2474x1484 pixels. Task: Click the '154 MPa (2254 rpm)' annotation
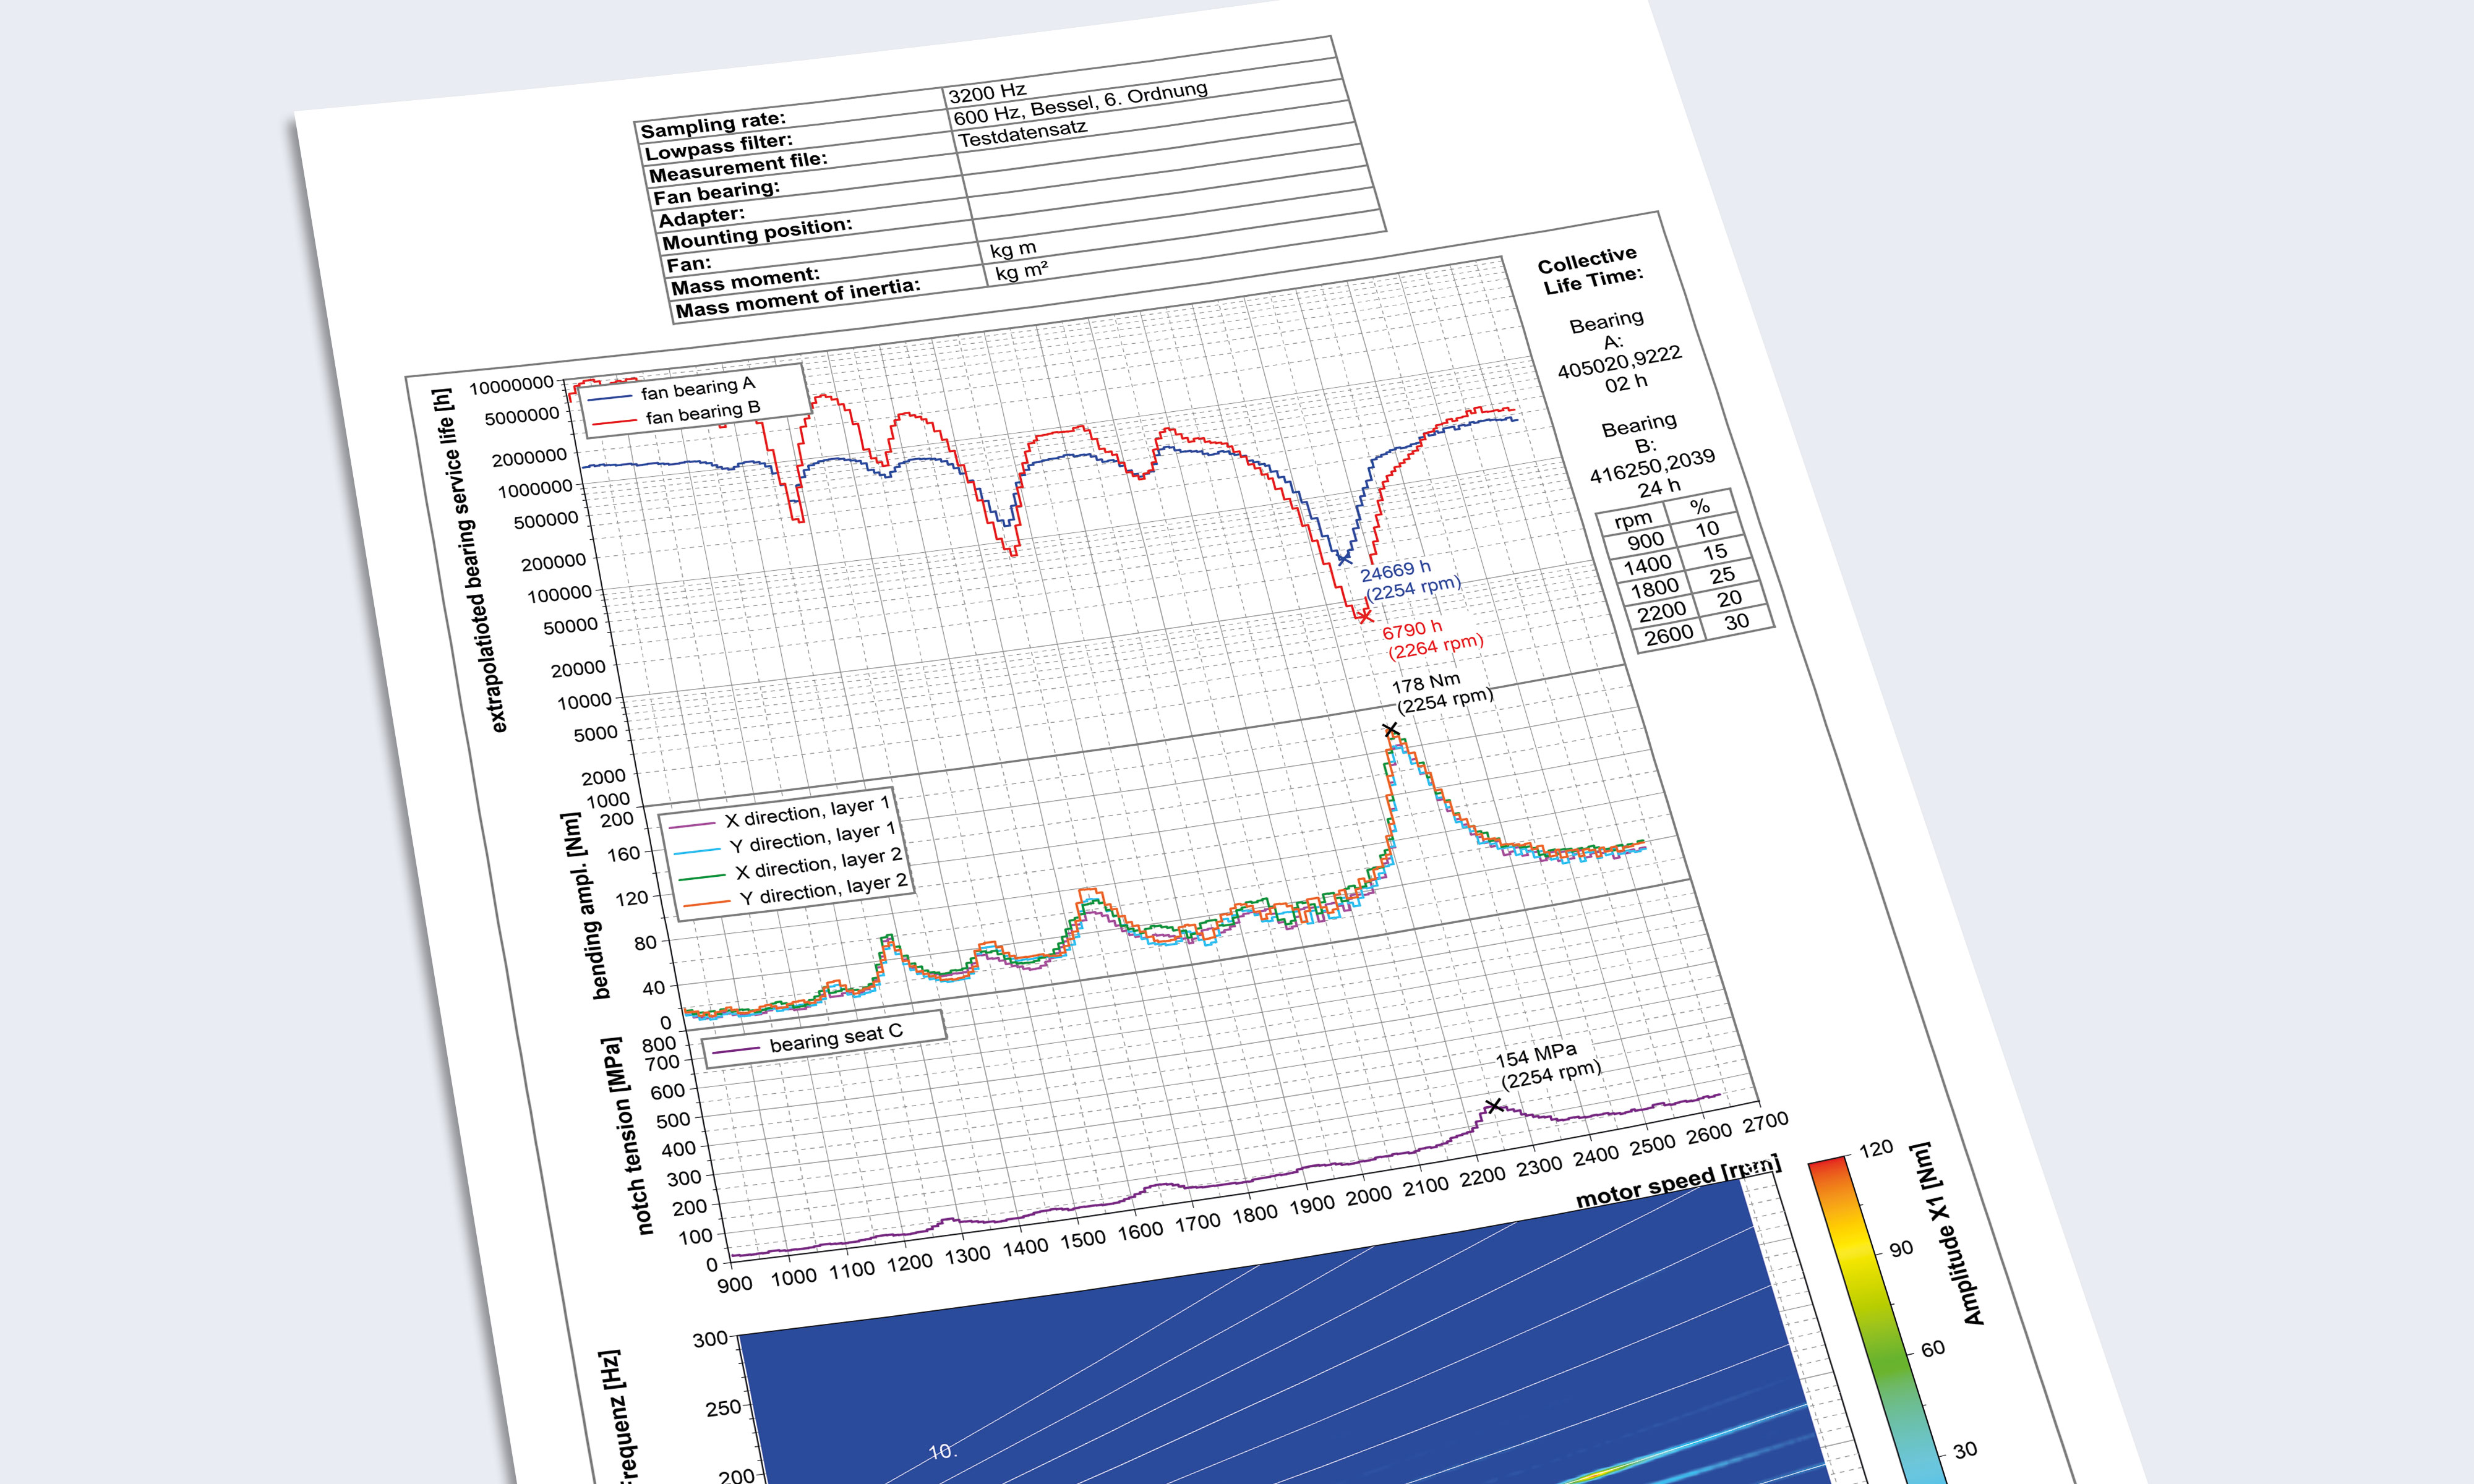(x=1549, y=1066)
